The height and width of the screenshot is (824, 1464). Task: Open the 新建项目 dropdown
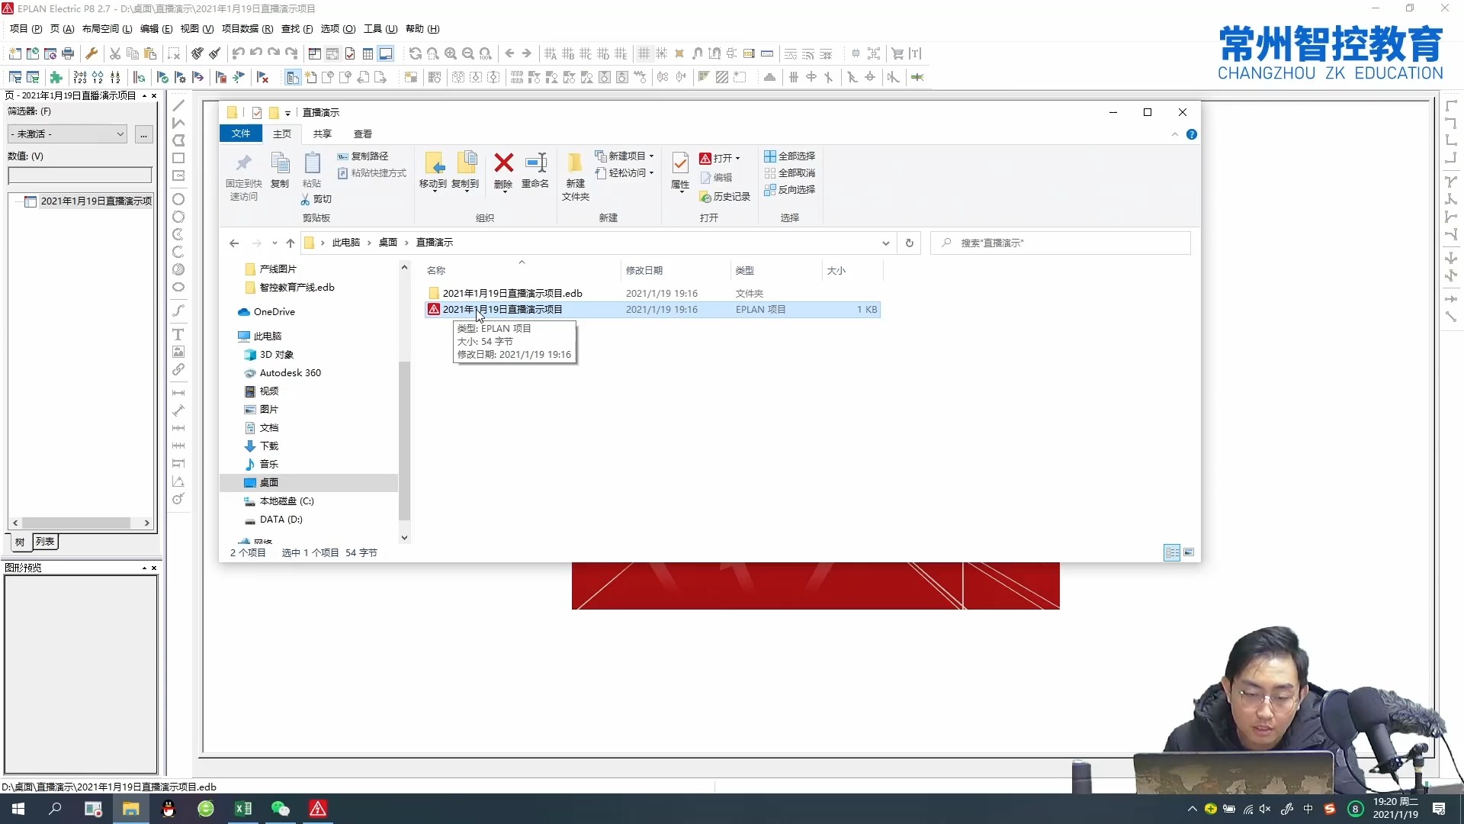pos(625,156)
